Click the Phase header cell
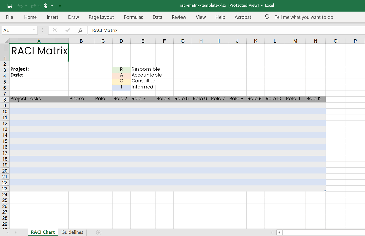 [81, 99]
